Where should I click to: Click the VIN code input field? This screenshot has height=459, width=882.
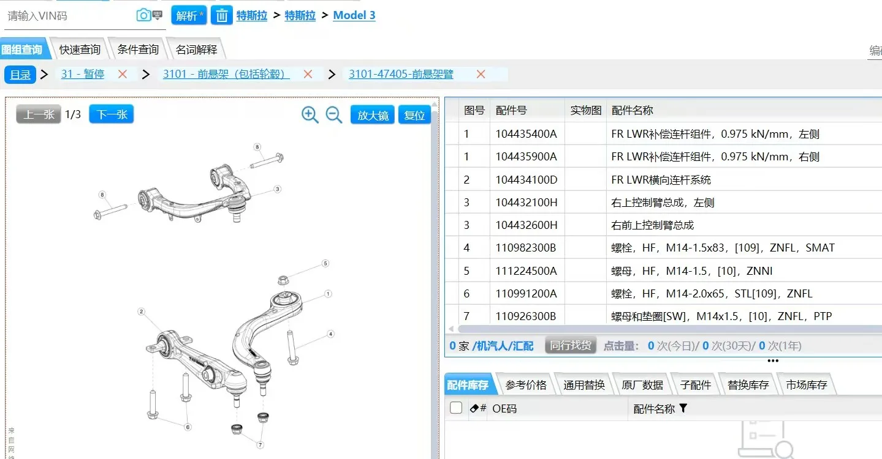pos(69,16)
